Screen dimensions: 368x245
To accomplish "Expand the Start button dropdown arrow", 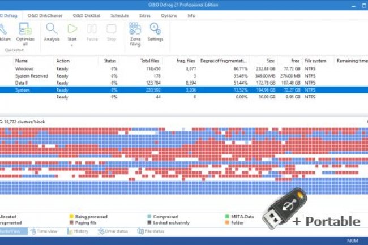I will pos(72,45).
